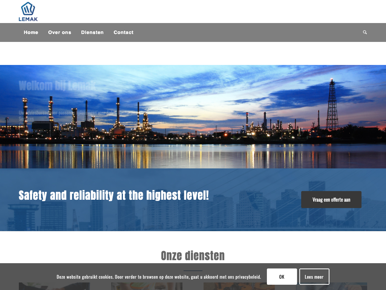Click the Lees meer cookie button

pyautogui.click(x=314, y=277)
